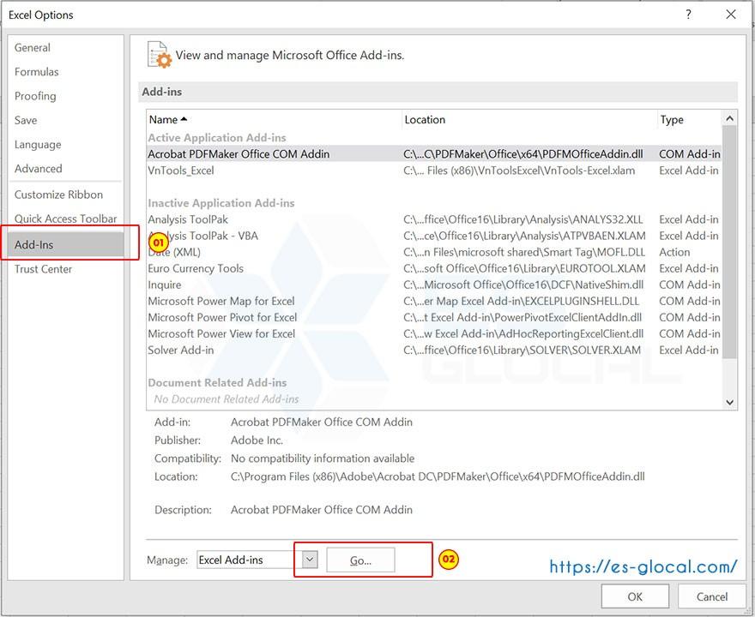755x617 pixels.
Task: Select the Inquire add-in row
Action: coord(434,285)
